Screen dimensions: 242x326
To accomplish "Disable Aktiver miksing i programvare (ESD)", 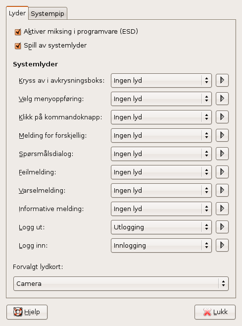I will [x=18, y=32].
